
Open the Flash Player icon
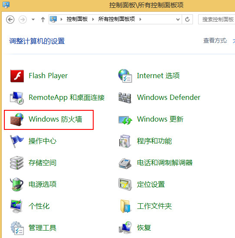17,76
